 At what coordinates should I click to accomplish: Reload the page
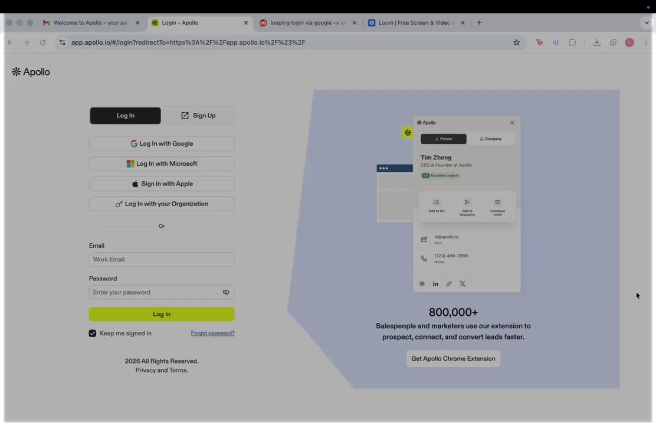(42, 42)
